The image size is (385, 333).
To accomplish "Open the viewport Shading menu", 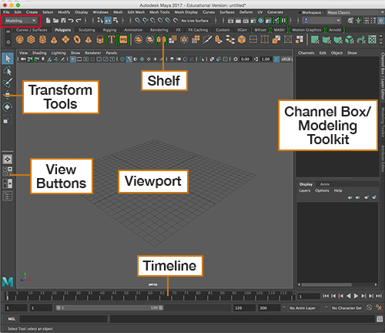I will (x=39, y=52).
